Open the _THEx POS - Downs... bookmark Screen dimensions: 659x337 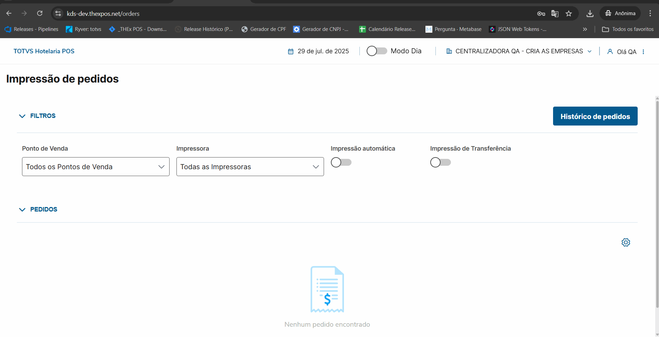(x=138, y=29)
